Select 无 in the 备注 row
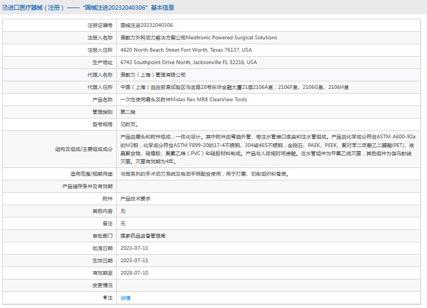 click(123, 223)
